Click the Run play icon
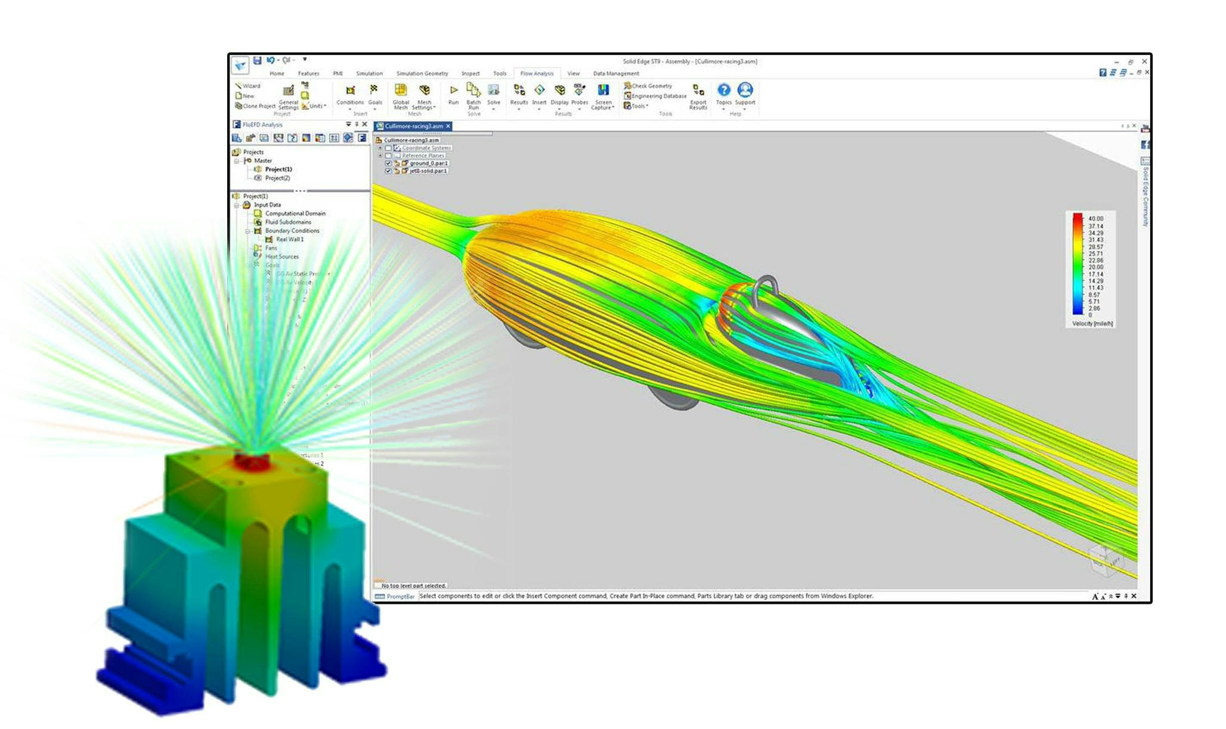The width and height of the screenshot is (1226, 729). (x=454, y=90)
